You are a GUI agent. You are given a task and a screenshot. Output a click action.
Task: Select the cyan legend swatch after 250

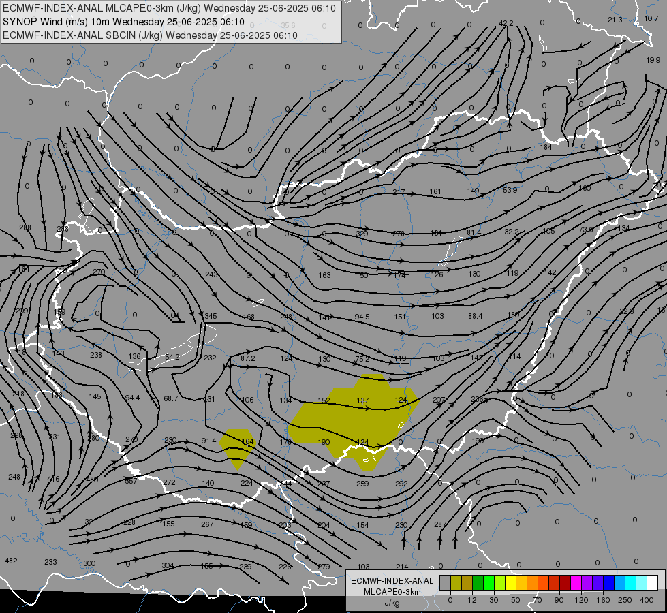pyautogui.click(x=630, y=583)
